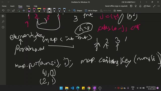Image resolution: width=161 pixels, height=91 pixels.
Task: Click the OneNote taskbar icon
Action: click(x=95, y=88)
